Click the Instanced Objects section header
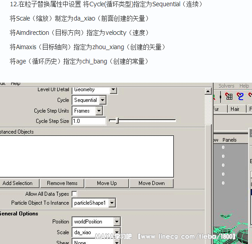Screen dimensions: 252x244 tap(17, 132)
